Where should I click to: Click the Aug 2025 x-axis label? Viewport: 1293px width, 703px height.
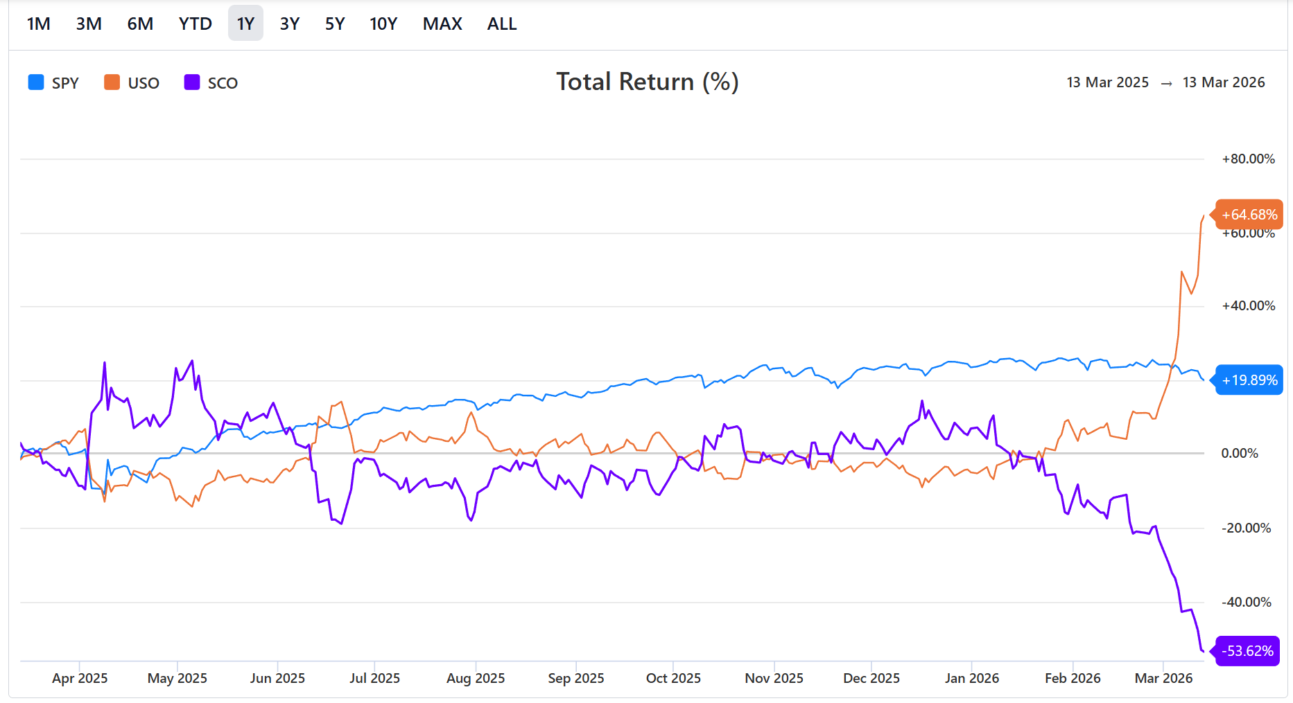pos(476,679)
